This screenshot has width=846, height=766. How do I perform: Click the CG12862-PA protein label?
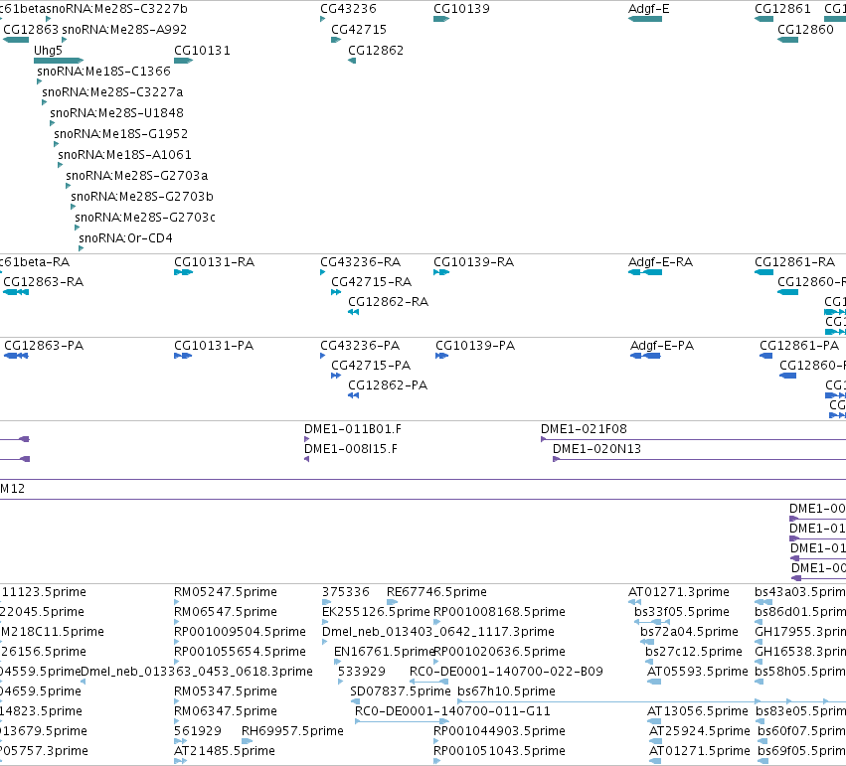click(x=388, y=385)
